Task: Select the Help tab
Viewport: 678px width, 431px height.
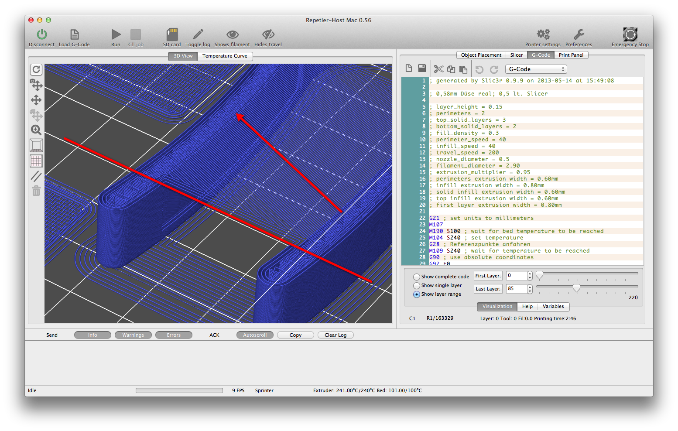Action: [x=527, y=306]
